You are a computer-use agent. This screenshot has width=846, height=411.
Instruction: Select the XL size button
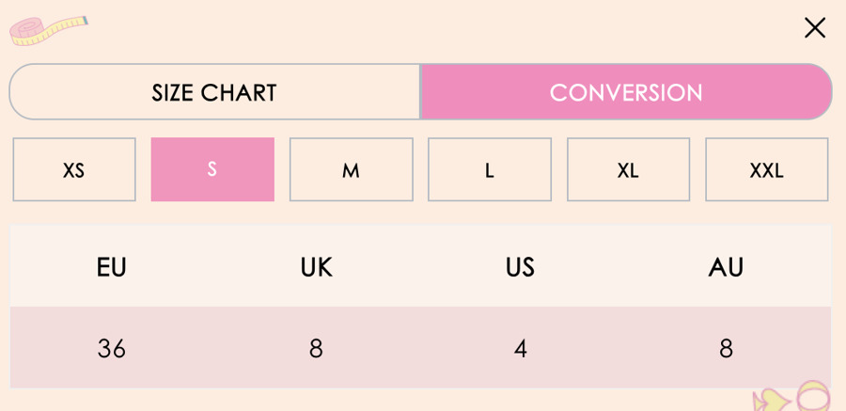(x=628, y=169)
